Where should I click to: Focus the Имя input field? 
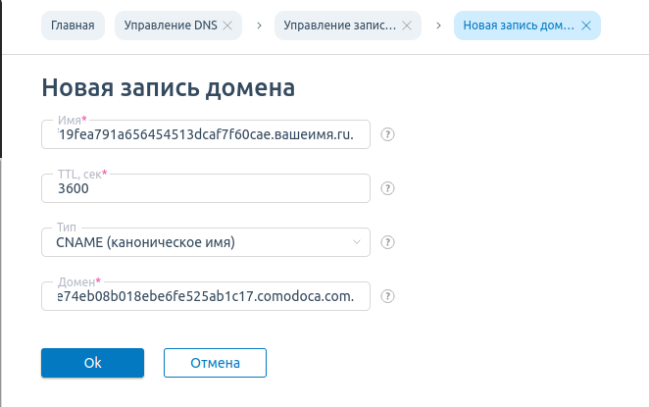click(x=206, y=134)
